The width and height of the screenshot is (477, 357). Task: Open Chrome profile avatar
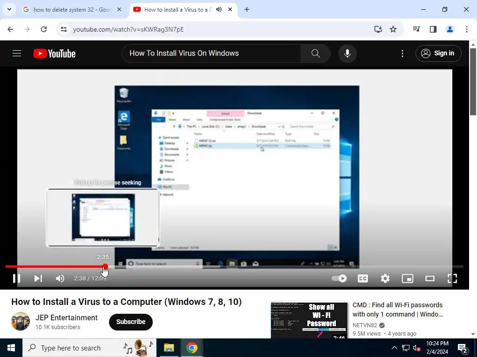click(450, 29)
